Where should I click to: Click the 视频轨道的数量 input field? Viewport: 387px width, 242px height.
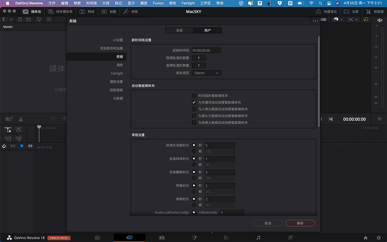pyautogui.click(x=199, y=58)
